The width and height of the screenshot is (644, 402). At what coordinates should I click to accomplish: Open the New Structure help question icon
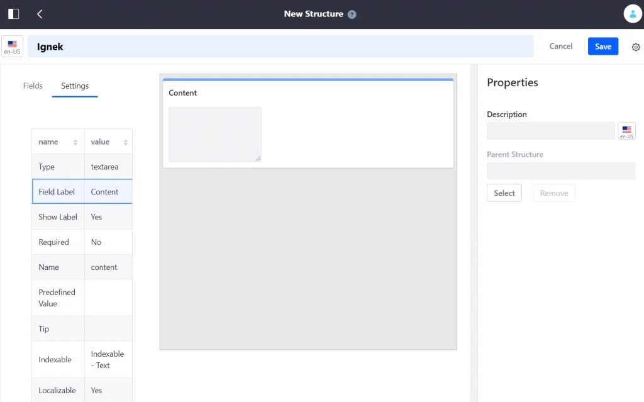[352, 14]
